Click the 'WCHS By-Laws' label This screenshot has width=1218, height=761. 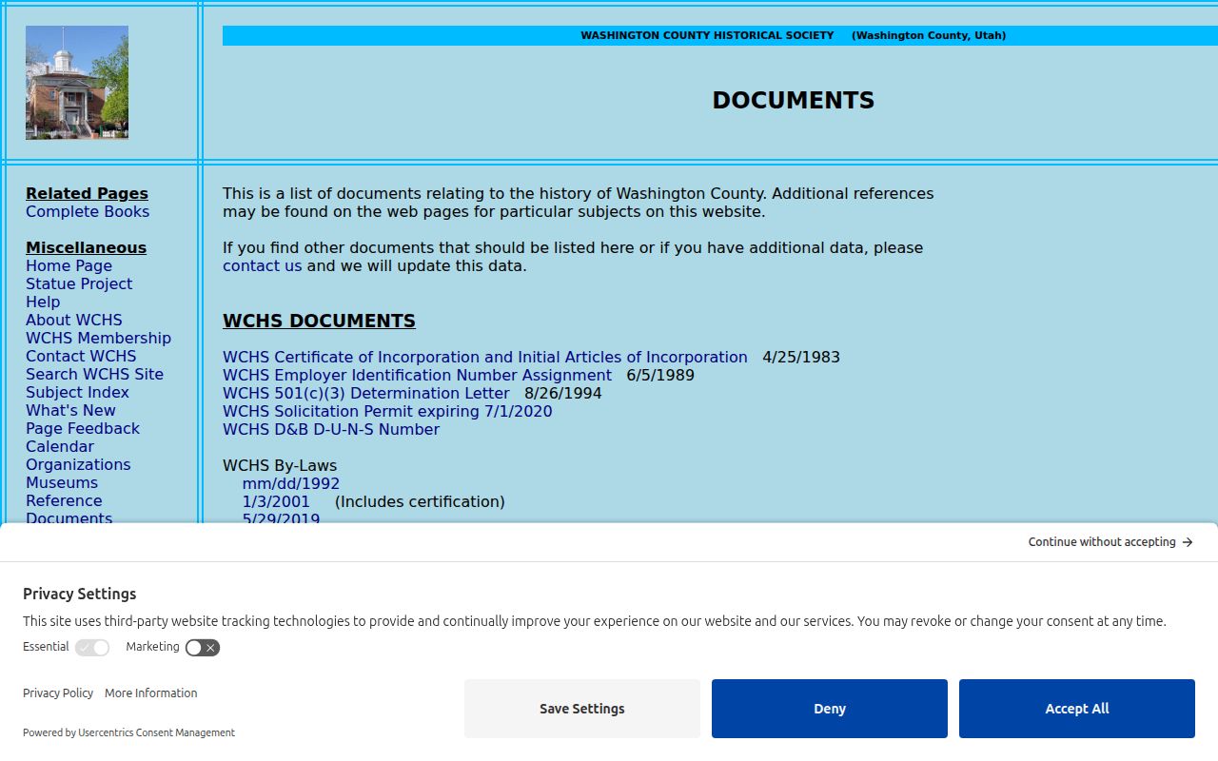coord(280,466)
